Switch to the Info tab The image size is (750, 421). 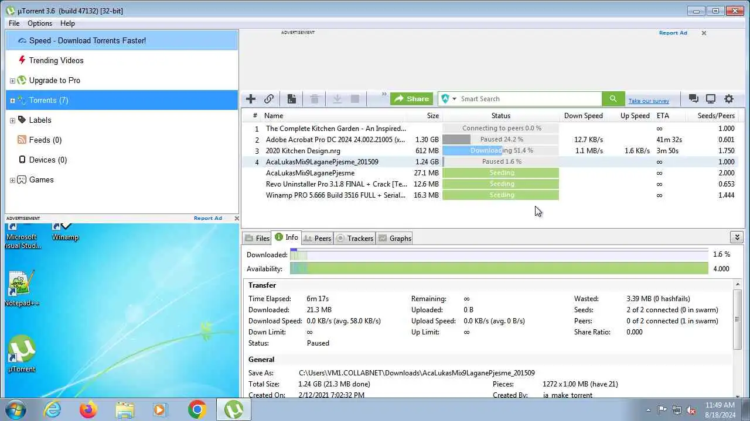(x=287, y=237)
